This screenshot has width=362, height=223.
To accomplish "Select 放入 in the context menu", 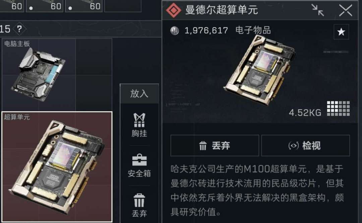I will pyautogui.click(x=139, y=94).
